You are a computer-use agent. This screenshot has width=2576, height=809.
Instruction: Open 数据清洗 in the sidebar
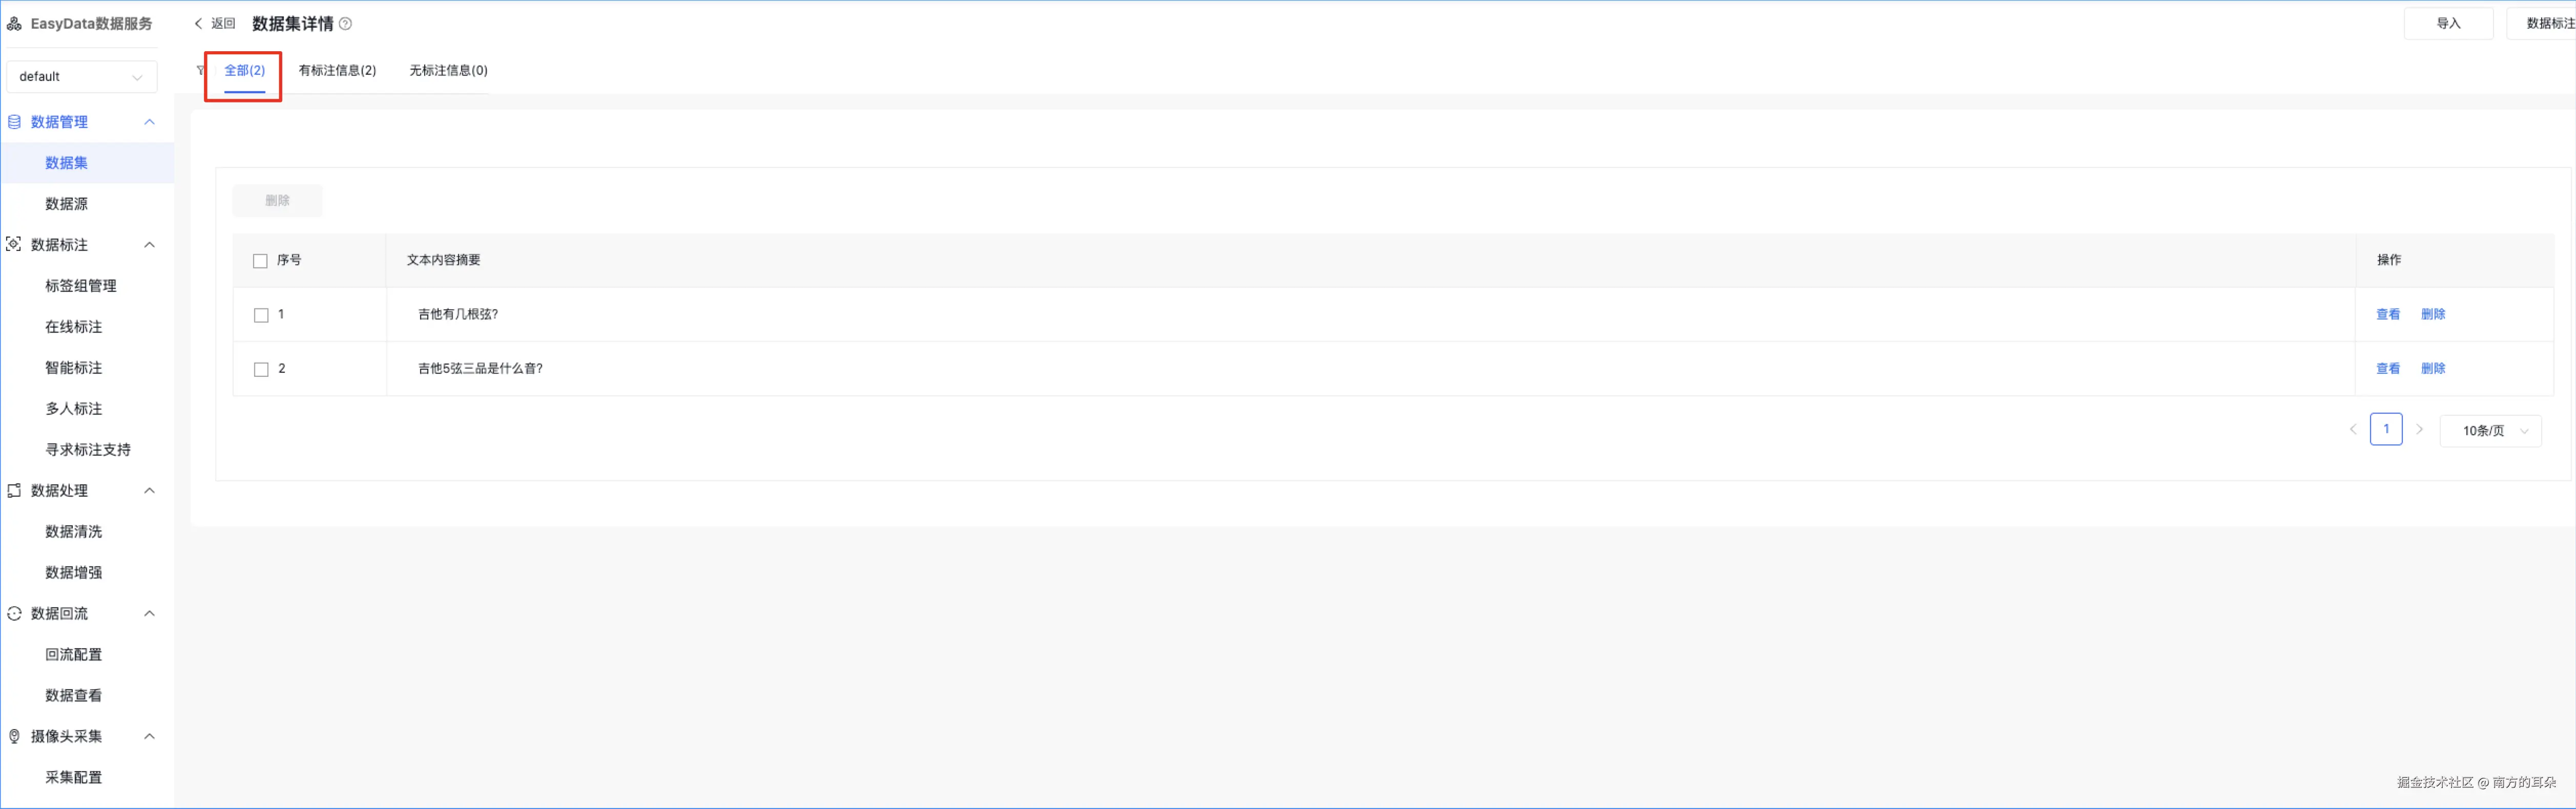point(73,532)
